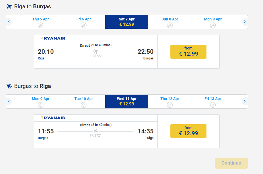
Task: Click the no-flight icon under Fri 13 Apr
Action: coord(213,105)
